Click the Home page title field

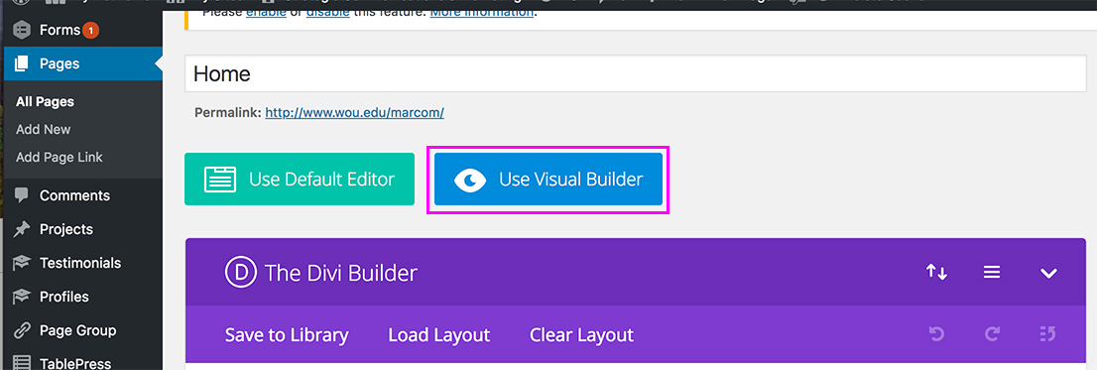pyautogui.click(x=635, y=73)
